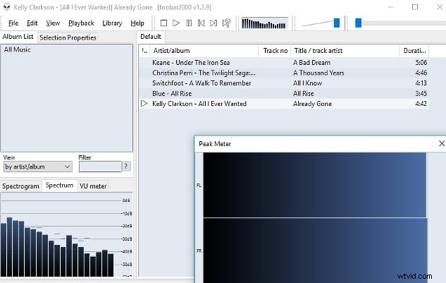Click the 3:45 duration cell
This screenshot has width=446, height=283.
pos(421,93)
